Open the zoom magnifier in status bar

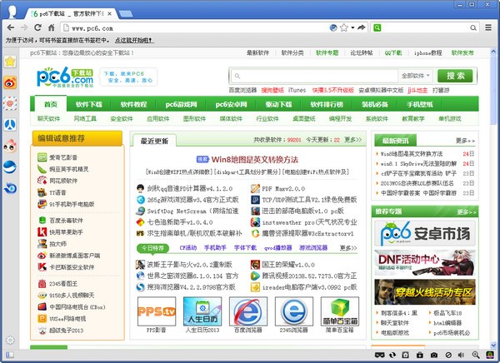[476, 355]
